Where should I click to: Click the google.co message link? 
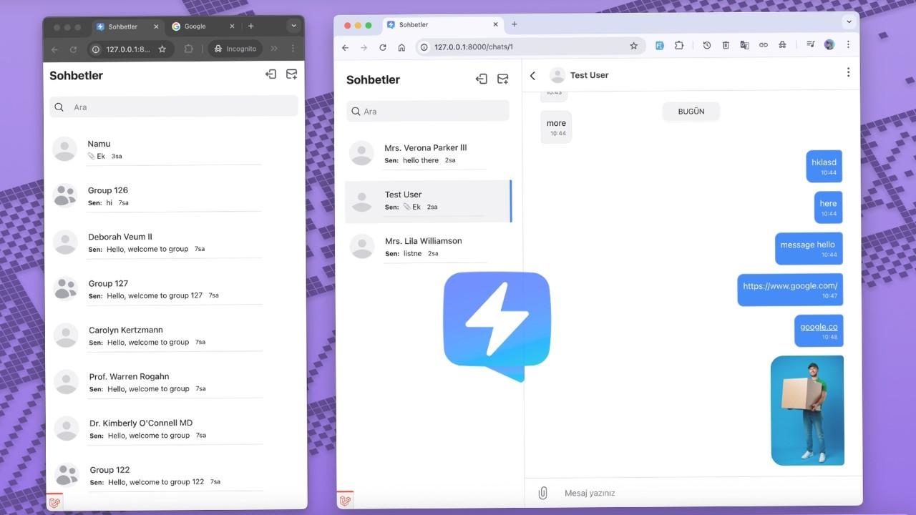point(819,327)
